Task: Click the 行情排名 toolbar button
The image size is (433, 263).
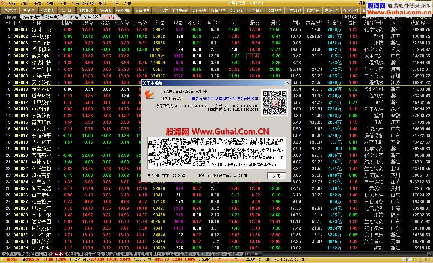Action: [218, 11]
